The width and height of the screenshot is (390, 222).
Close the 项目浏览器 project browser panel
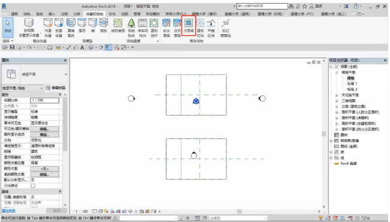[x=385, y=60]
